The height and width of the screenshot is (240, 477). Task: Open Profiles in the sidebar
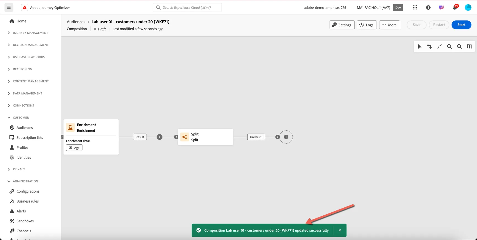19,147
